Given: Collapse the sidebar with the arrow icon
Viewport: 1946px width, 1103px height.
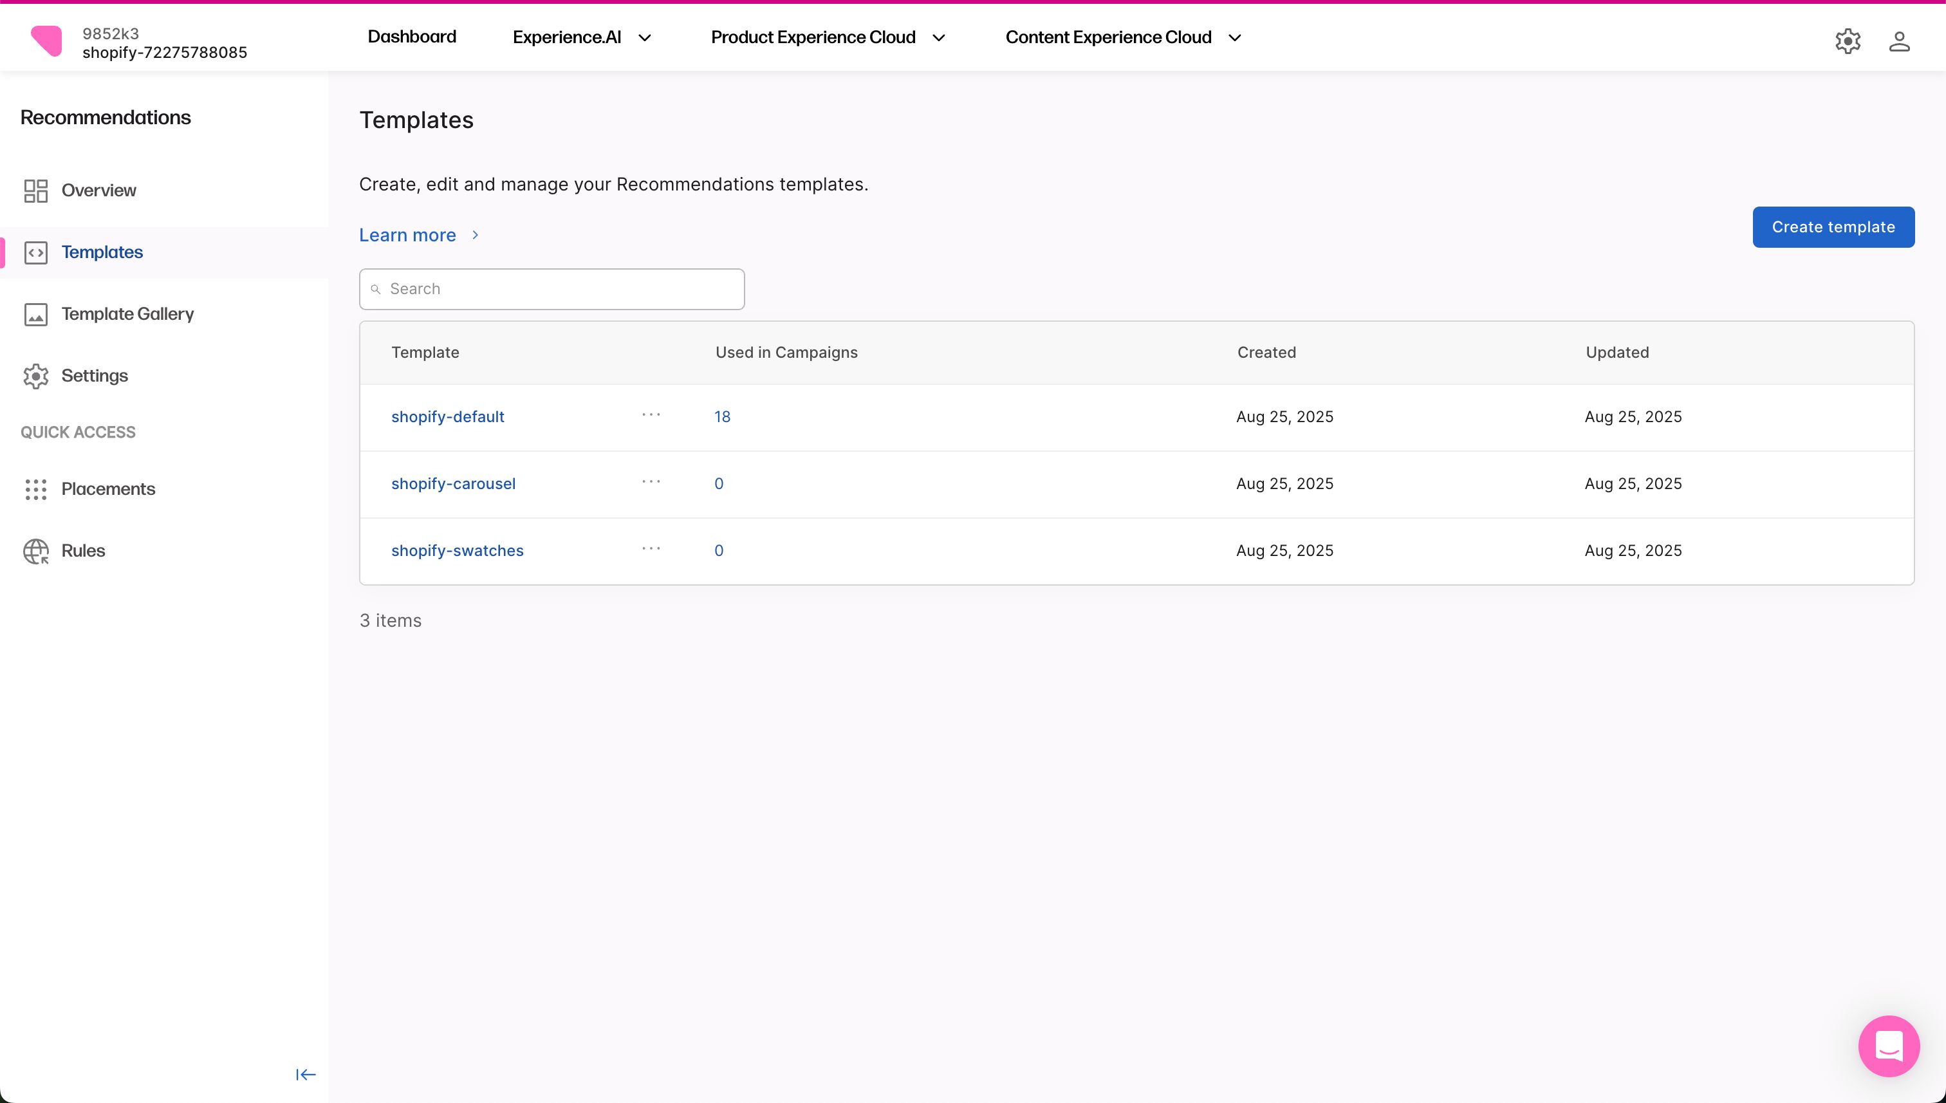Looking at the screenshot, I should tap(305, 1074).
